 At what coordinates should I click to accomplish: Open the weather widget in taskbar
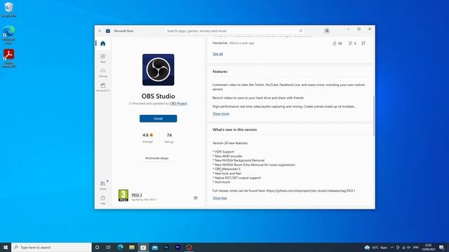tap(376, 247)
